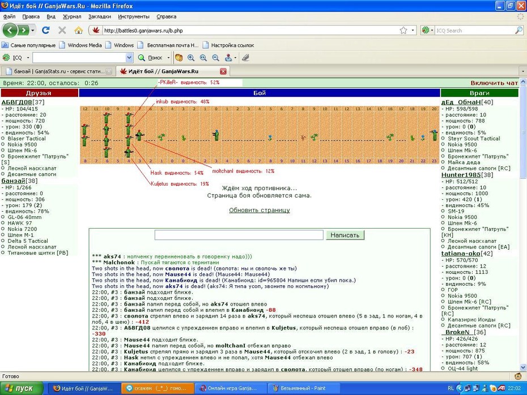Open the Бесплатная почта bookmark
This screenshot has width=527, height=395.
(x=168, y=45)
